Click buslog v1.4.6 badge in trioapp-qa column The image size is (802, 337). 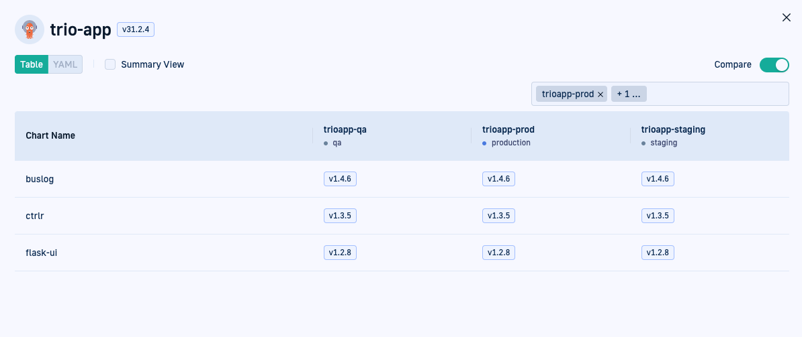[340, 179]
